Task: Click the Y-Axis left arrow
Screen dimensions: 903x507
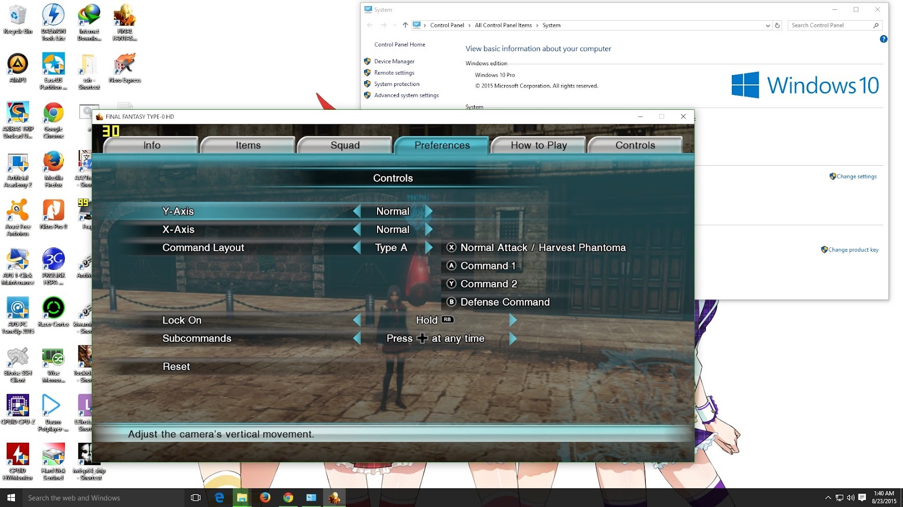Action: click(357, 211)
